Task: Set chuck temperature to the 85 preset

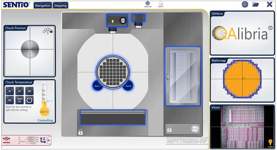Action: (x=19, y=91)
